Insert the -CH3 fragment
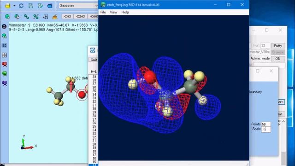The width and height of the screenshot is (295, 166). coord(67,17)
